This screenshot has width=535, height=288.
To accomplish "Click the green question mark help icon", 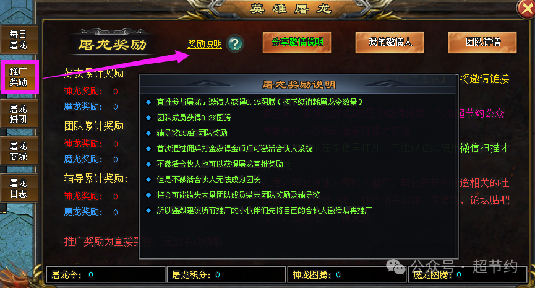I will coord(235,44).
